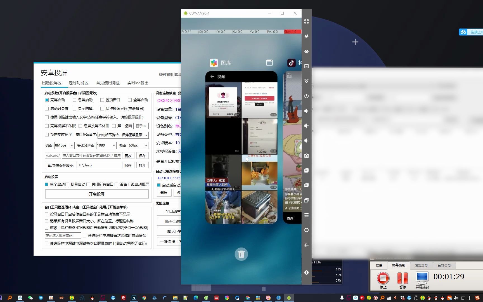Viewport: 483px width, 302px height.
Task: Tap the split-window icon above Gallery card
Action: [x=269, y=63]
